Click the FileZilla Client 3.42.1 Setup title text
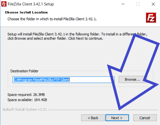 31,4
